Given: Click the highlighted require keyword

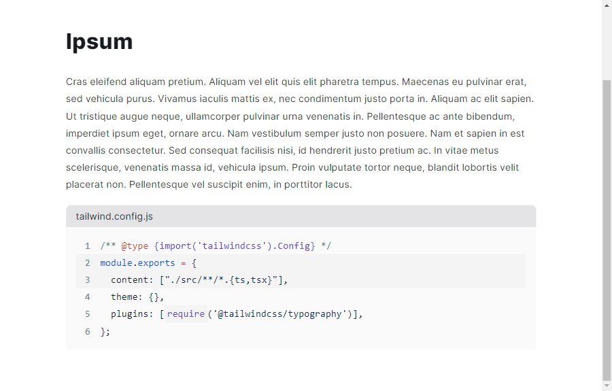Looking at the screenshot, I should [x=186, y=313].
